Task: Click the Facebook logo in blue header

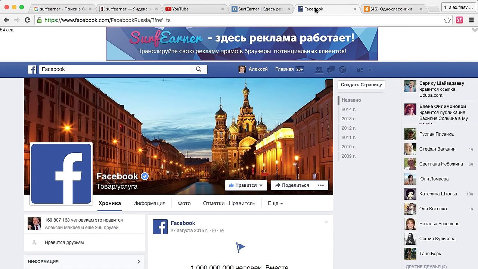Action: 32,69
